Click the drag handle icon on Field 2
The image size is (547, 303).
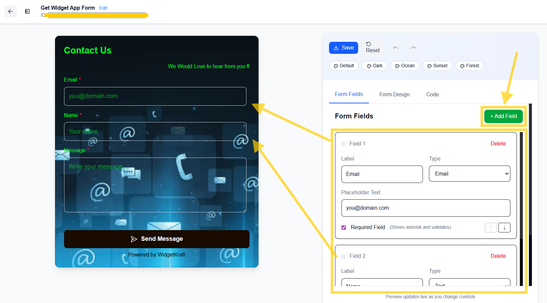343,256
